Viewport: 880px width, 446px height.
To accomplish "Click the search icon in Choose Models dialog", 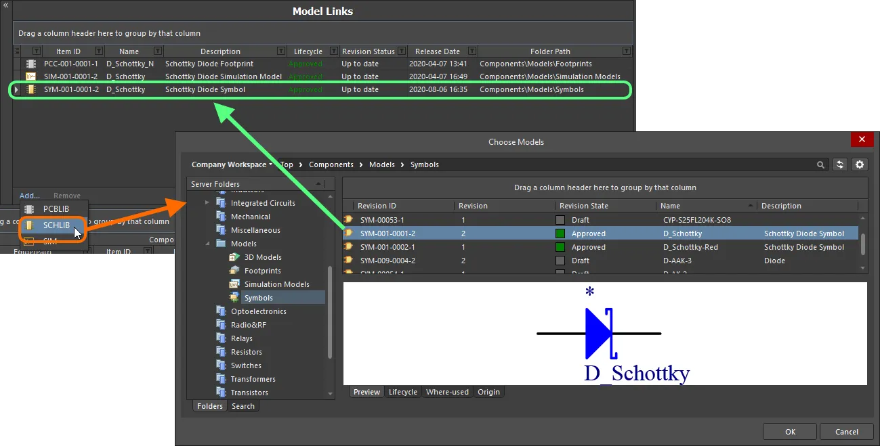I will tap(820, 164).
